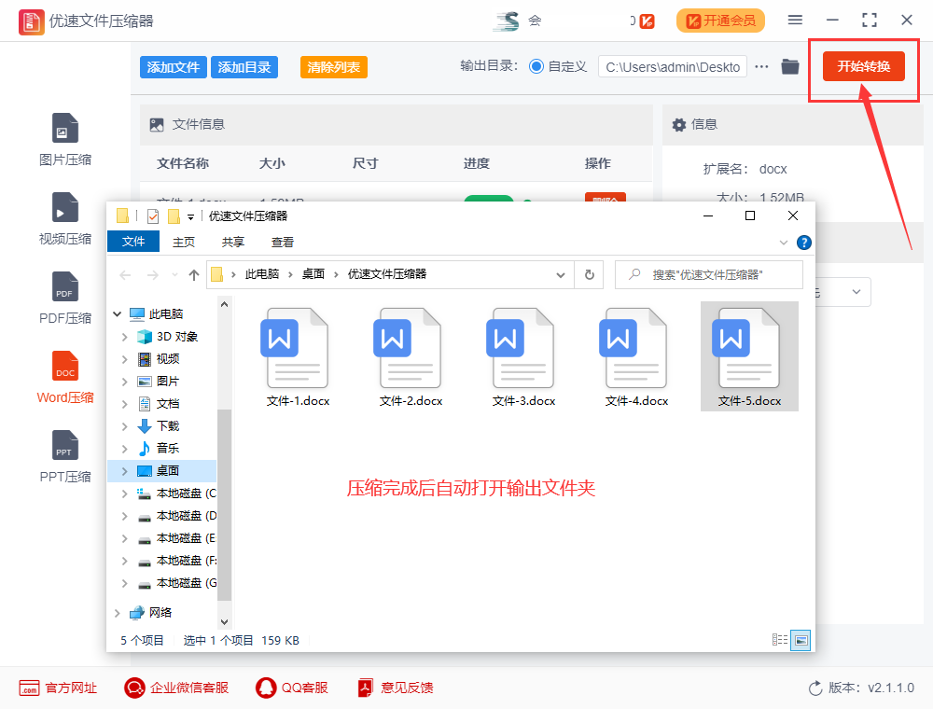Open the PDF压缩 tool in sidebar
Image resolution: width=933 pixels, height=709 pixels.
65,298
